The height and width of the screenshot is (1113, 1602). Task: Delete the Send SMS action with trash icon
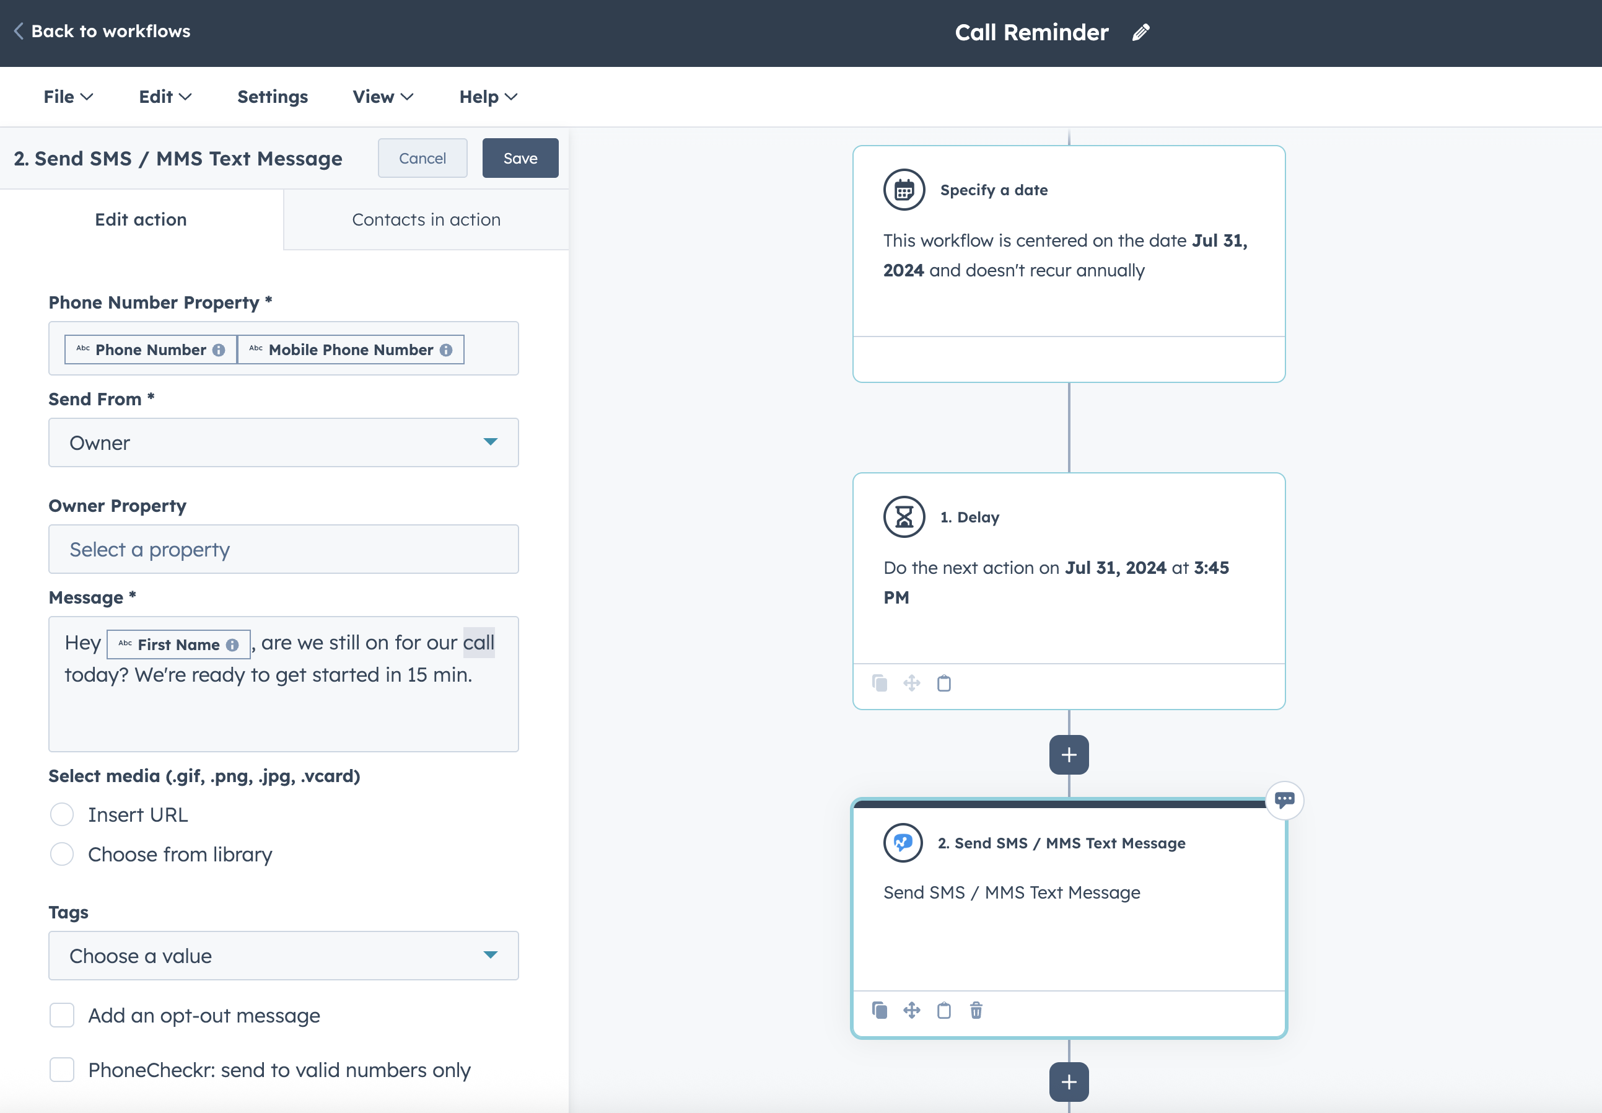coord(976,1010)
